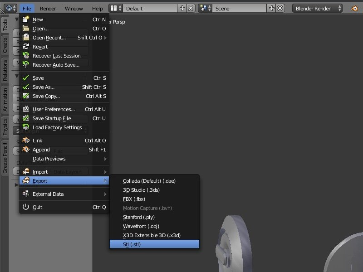363x272 pixels.
Task: Click the Quit power icon
Action: tap(26, 207)
